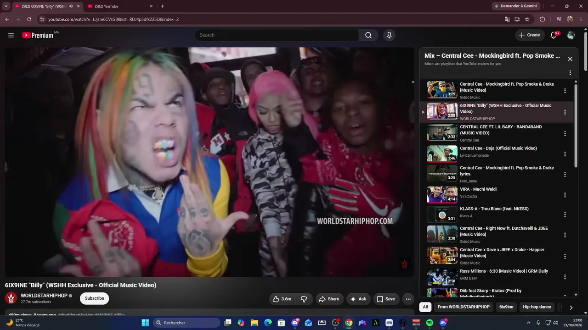Open Chrome three-dot main menu

tap(581, 19)
